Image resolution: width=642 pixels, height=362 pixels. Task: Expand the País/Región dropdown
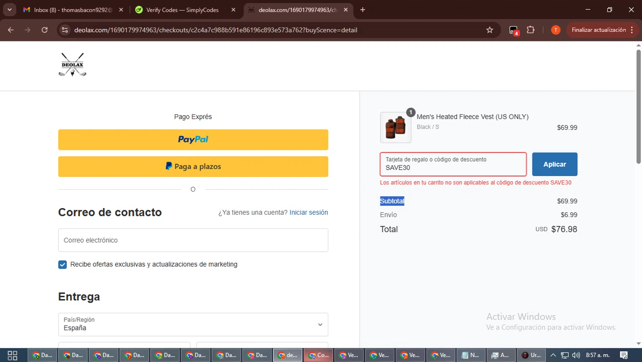193,324
